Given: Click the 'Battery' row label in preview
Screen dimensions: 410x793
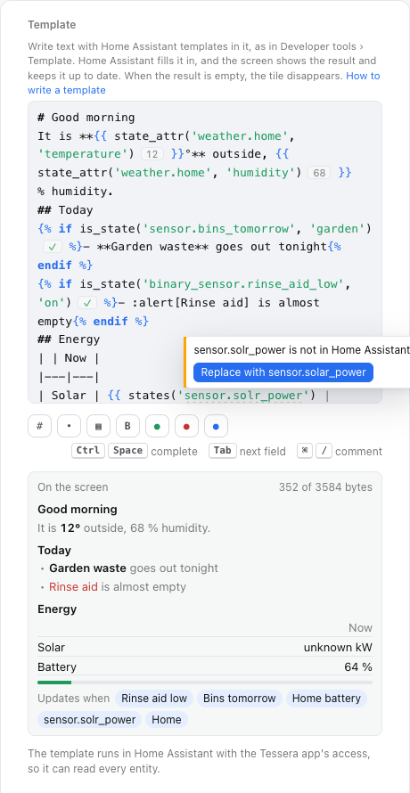Looking at the screenshot, I should pyautogui.click(x=57, y=666).
